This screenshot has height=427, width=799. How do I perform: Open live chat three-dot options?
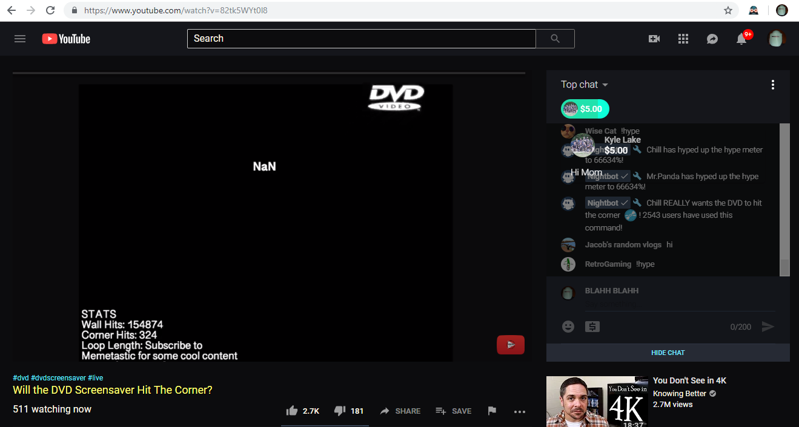pyautogui.click(x=772, y=85)
